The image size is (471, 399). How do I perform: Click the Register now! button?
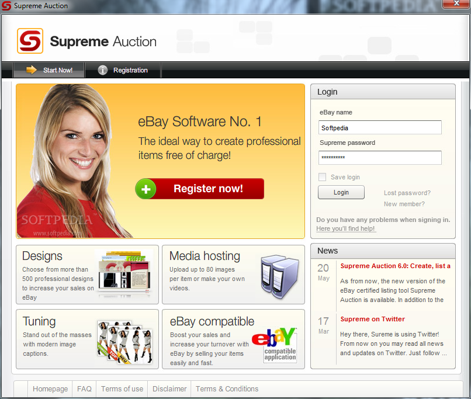200,189
